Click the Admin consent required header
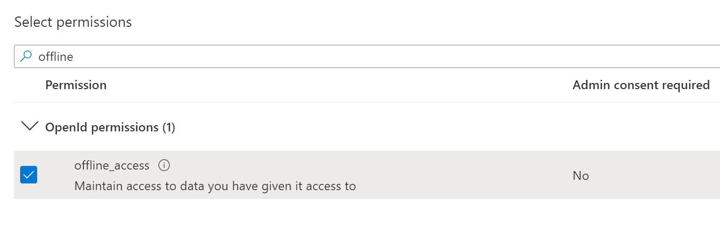This screenshot has height=236, width=720. [x=641, y=85]
